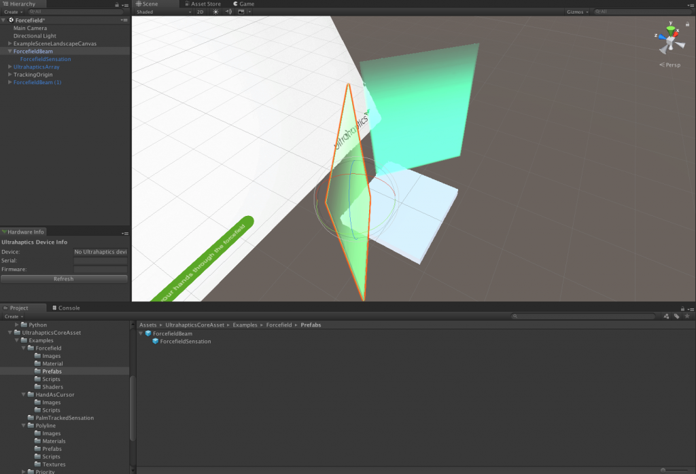This screenshot has width=696, height=474.
Task: Toggle scene effects with the image icon
Action: pos(241,12)
